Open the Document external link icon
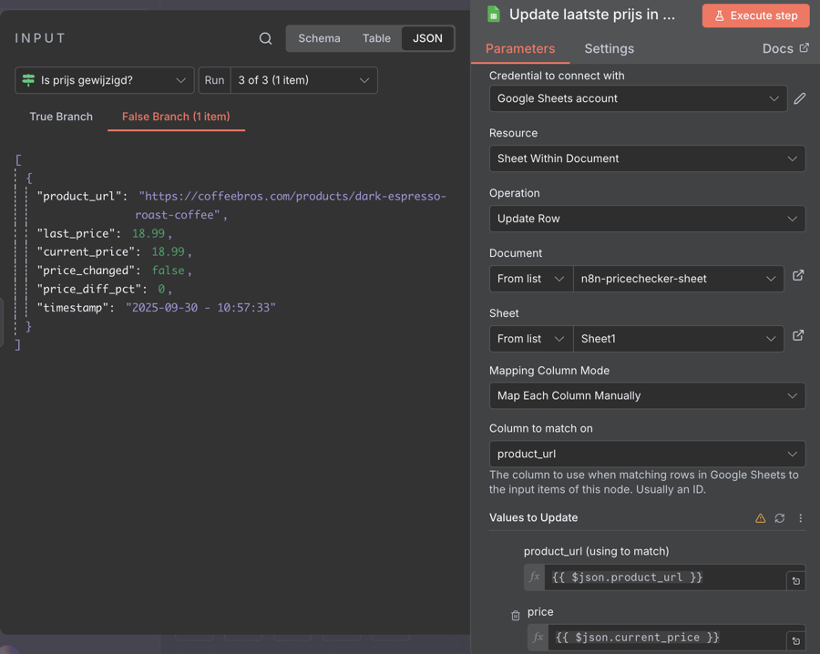The image size is (820, 654). (x=798, y=276)
